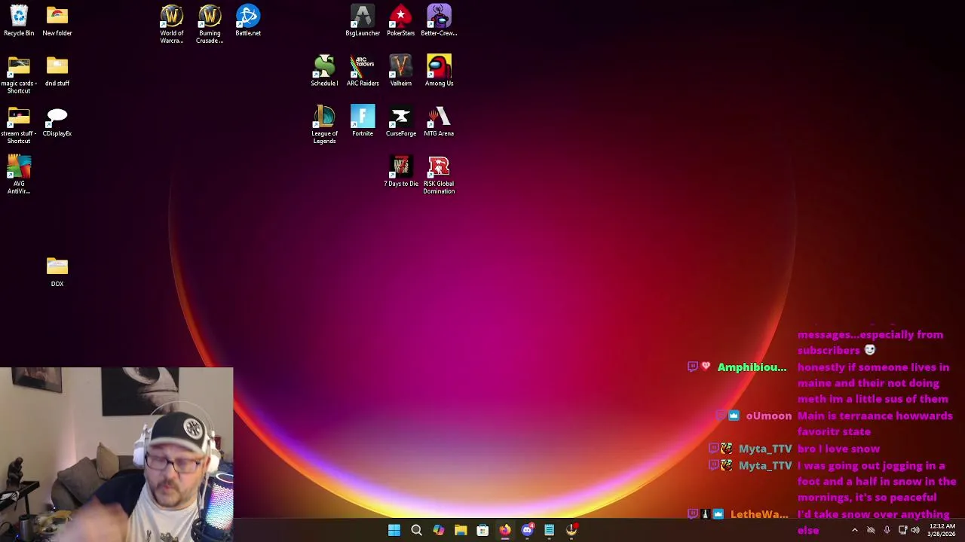Open File Explorer from the taskbar
The width and height of the screenshot is (965, 542).
[x=461, y=531]
